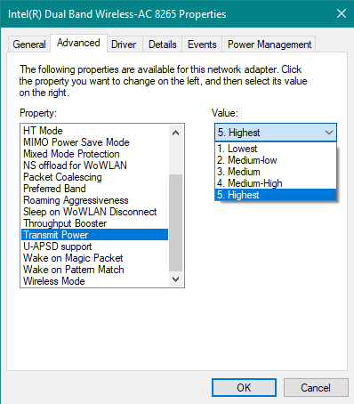Choose 1. Lowest transmit power
Viewport: 354px width, 404px height.
click(x=276, y=149)
